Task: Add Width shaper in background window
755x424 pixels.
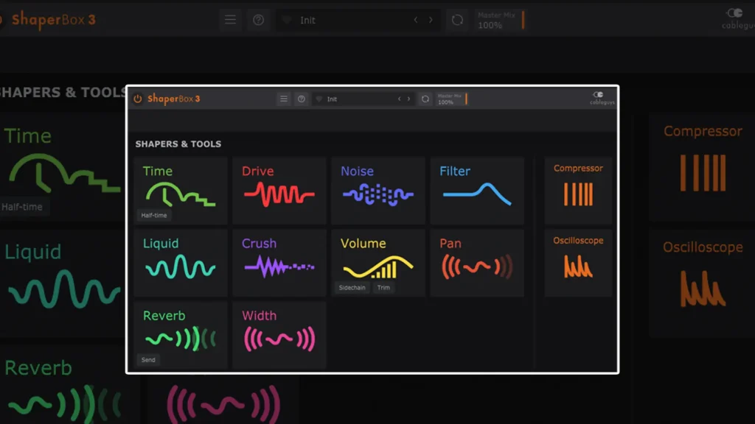Action: [x=224, y=400]
